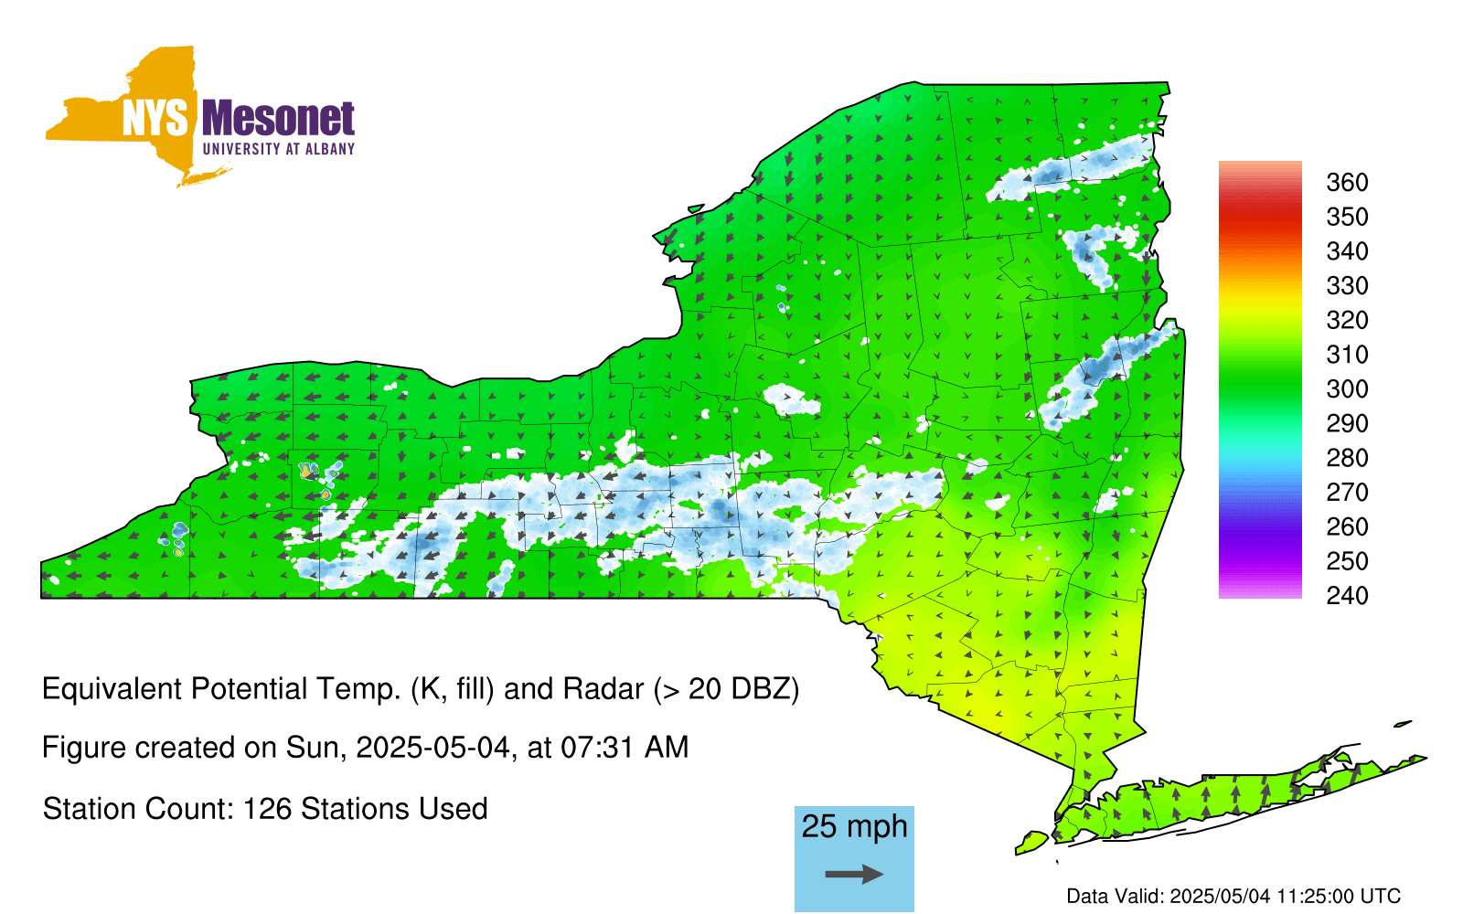
Task: Click the colorbar value 330
Action: (x=1347, y=286)
